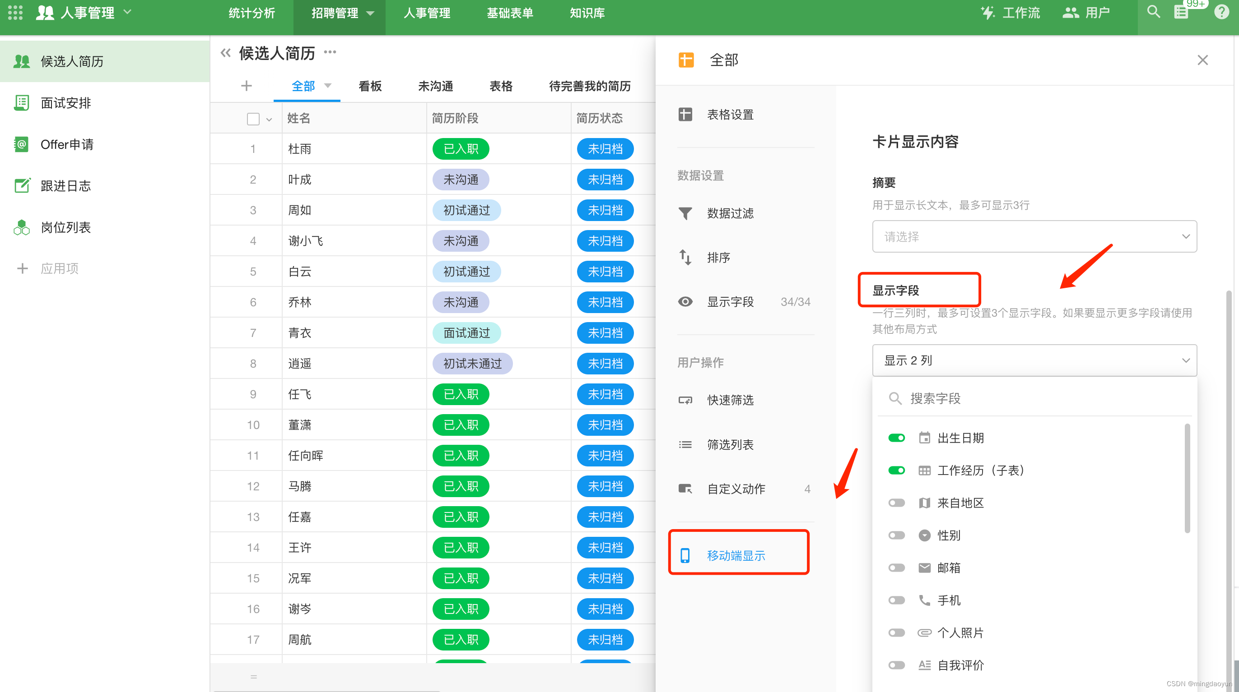Click 表格设置 in the settings panel

[731, 115]
